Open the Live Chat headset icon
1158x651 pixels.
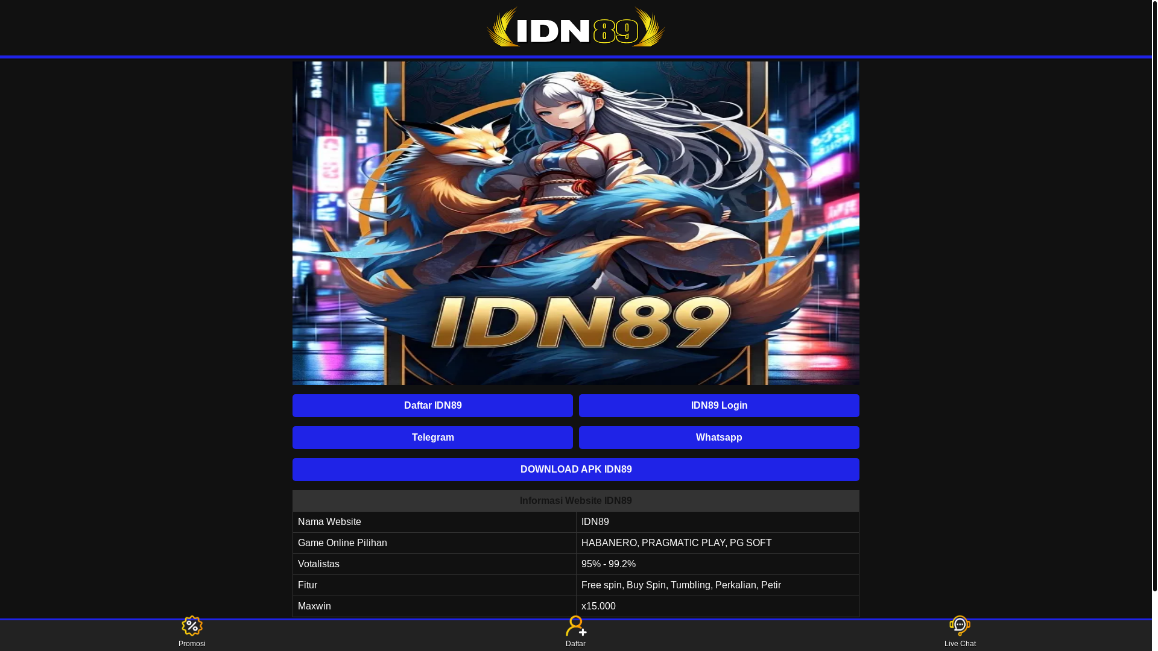coord(960,626)
